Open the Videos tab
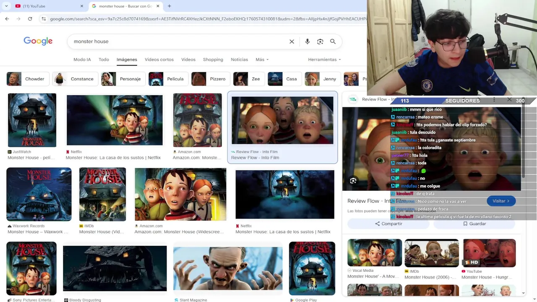Screen dimensions: 537x302 188,60
